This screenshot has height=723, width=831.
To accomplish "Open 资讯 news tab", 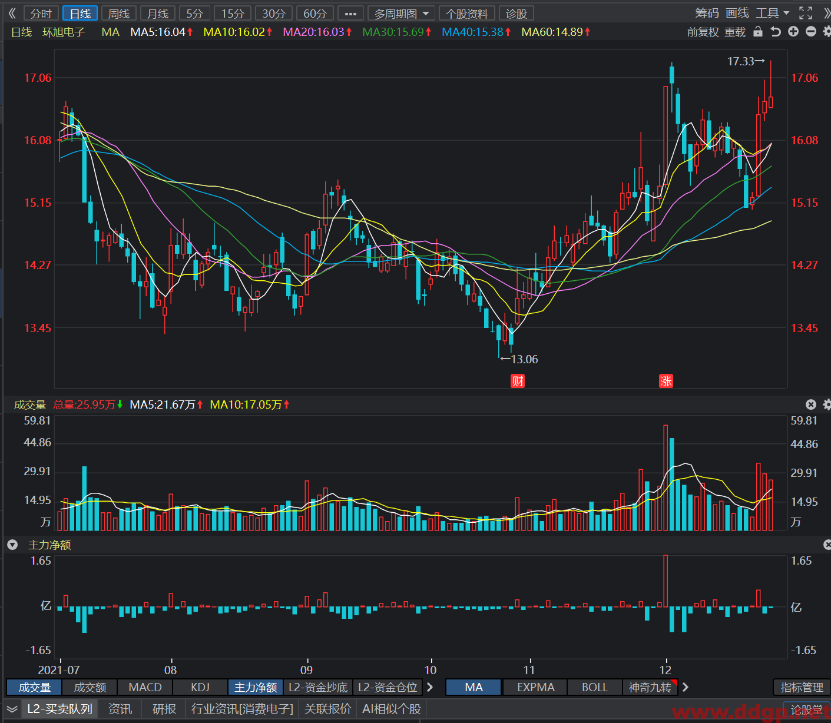I will coord(120,709).
